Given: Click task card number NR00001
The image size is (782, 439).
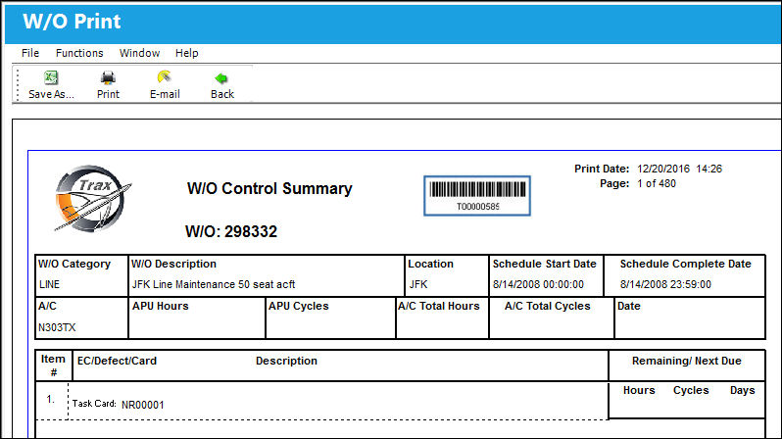Looking at the screenshot, I should click(143, 405).
